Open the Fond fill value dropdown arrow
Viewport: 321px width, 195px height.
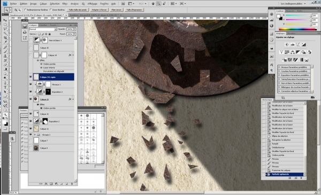[x=74, y=34]
